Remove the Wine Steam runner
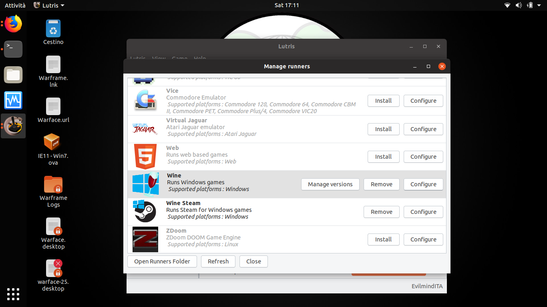 382,212
